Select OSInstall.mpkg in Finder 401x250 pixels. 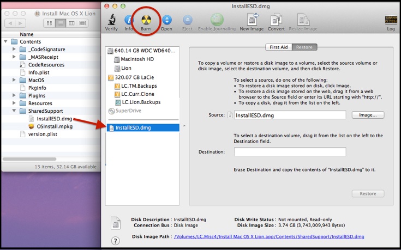click(55, 126)
